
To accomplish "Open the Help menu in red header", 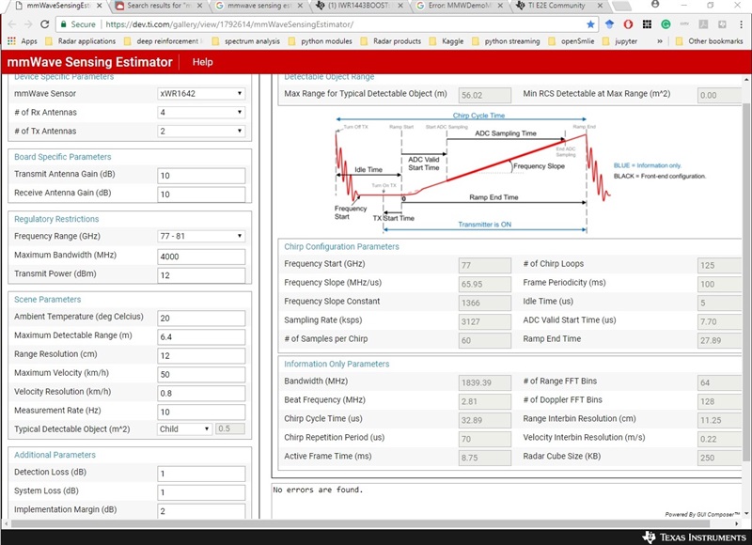I will point(202,62).
